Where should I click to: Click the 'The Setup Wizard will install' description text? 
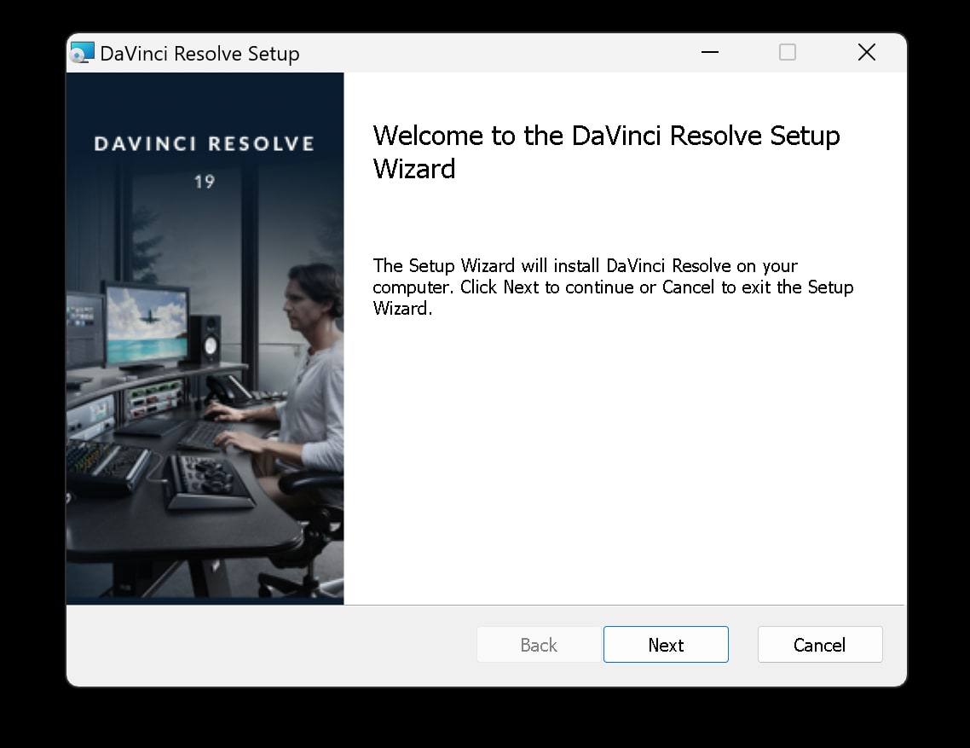coord(613,287)
